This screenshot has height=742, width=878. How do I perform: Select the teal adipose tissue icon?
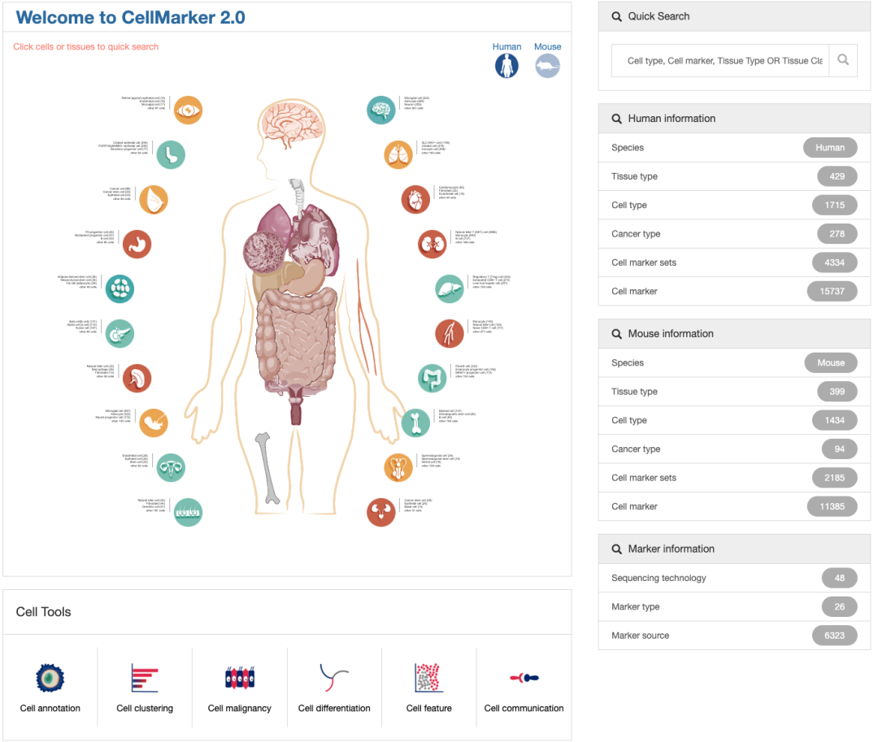click(x=120, y=289)
